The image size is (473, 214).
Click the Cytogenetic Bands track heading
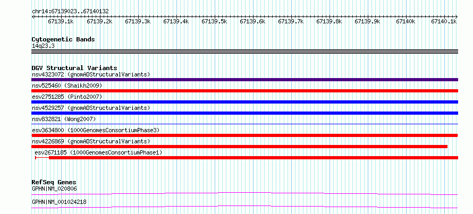tap(63, 39)
